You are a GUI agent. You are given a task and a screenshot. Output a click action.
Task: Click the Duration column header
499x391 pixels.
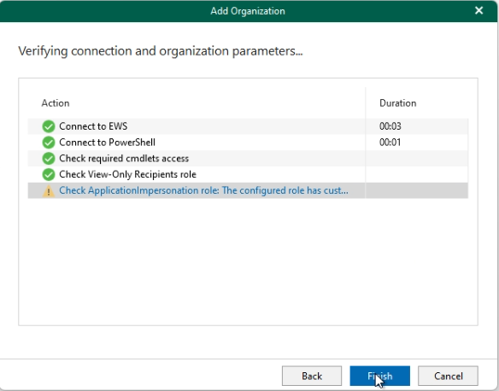[x=398, y=103]
